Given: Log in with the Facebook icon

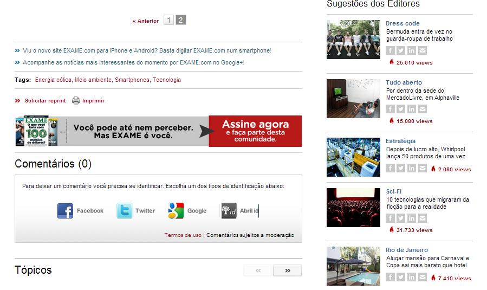Looking at the screenshot, I should [65, 211].
